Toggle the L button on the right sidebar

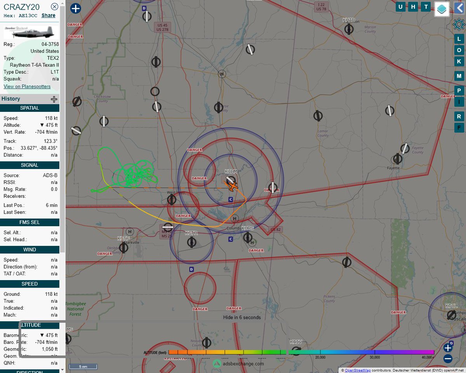pos(459,39)
